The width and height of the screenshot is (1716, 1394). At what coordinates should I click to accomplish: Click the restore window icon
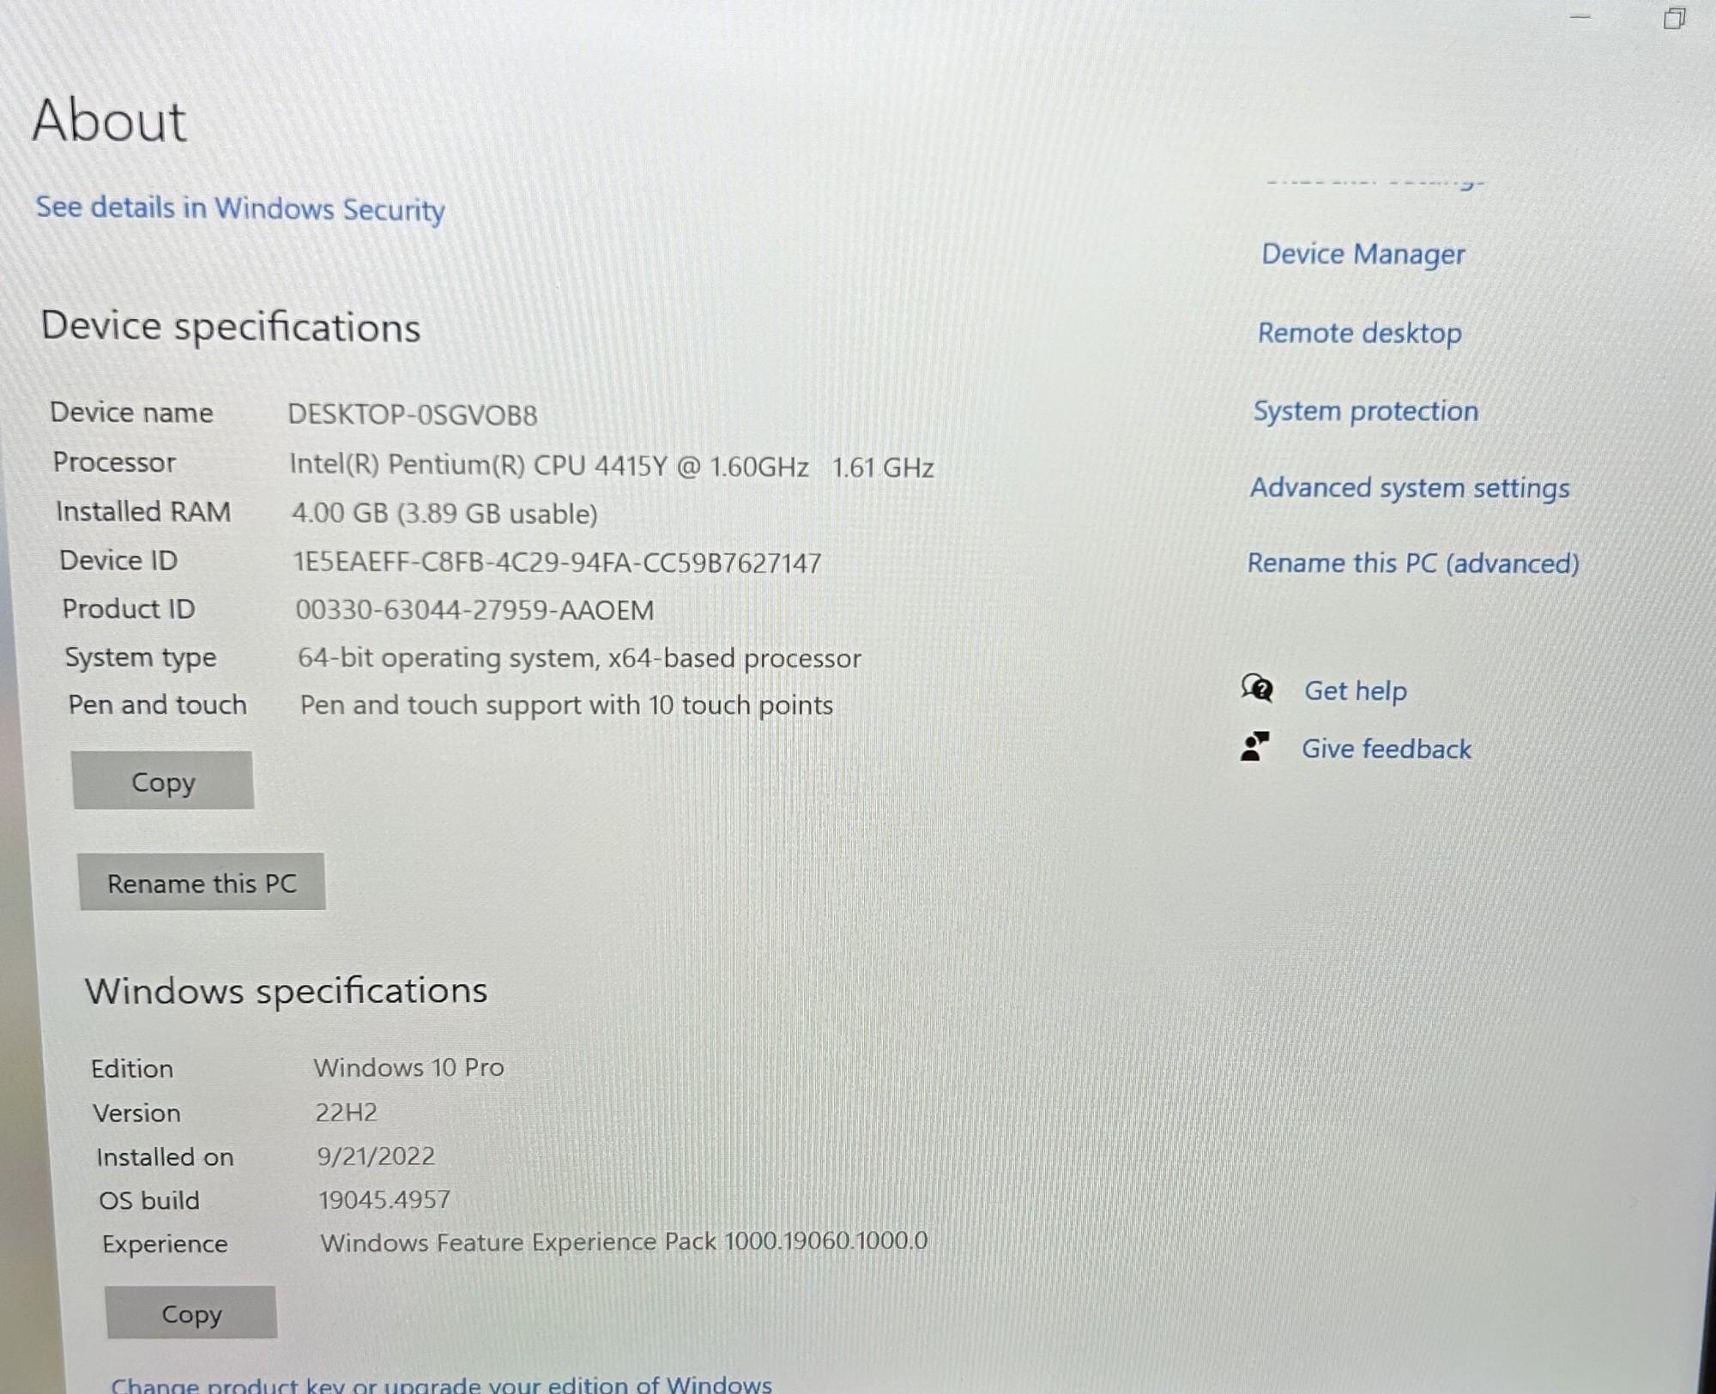1674,18
